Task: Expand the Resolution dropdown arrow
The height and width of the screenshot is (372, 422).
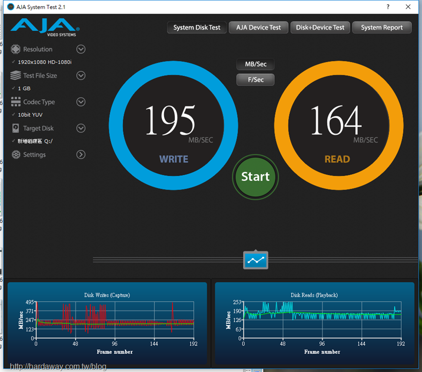Action: coord(81,49)
